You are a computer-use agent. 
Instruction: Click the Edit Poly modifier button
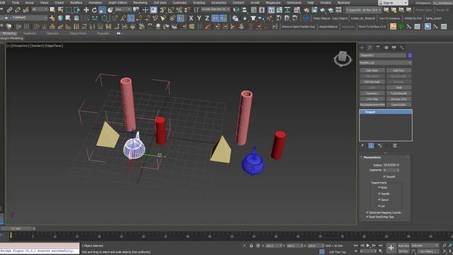click(398, 71)
